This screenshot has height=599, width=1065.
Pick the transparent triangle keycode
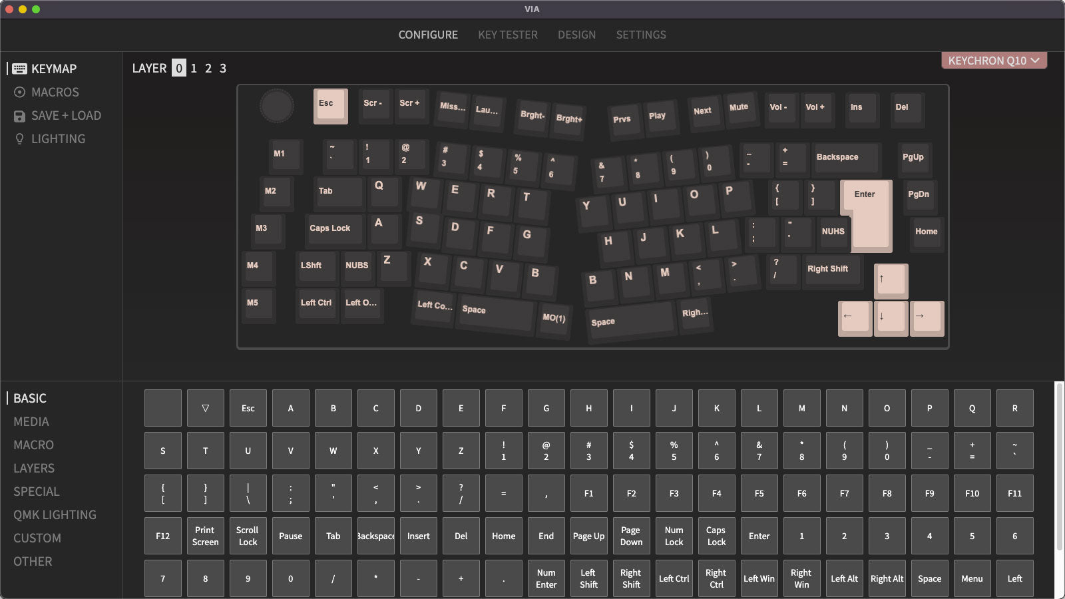pyautogui.click(x=205, y=408)
